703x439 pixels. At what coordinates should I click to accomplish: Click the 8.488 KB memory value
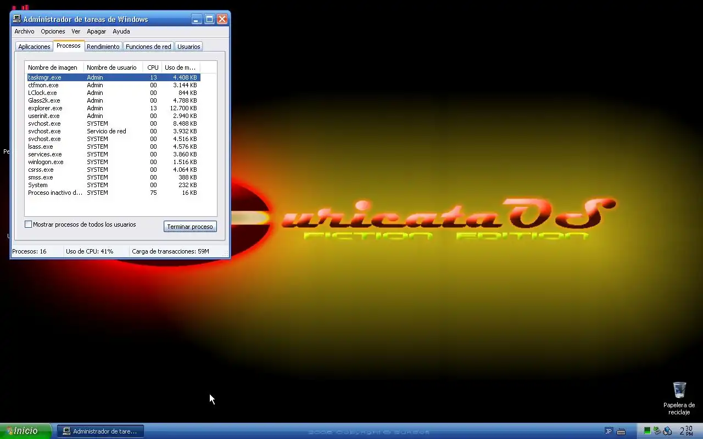point(185,123)
